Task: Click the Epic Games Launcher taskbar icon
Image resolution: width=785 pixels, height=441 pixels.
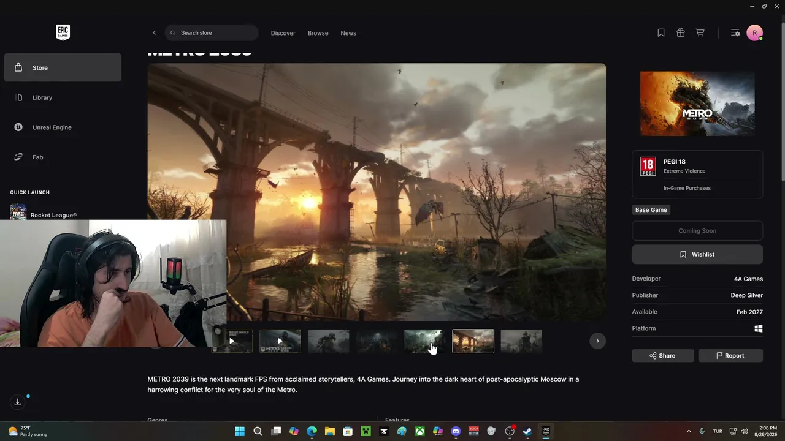Action: coord(545,431)
